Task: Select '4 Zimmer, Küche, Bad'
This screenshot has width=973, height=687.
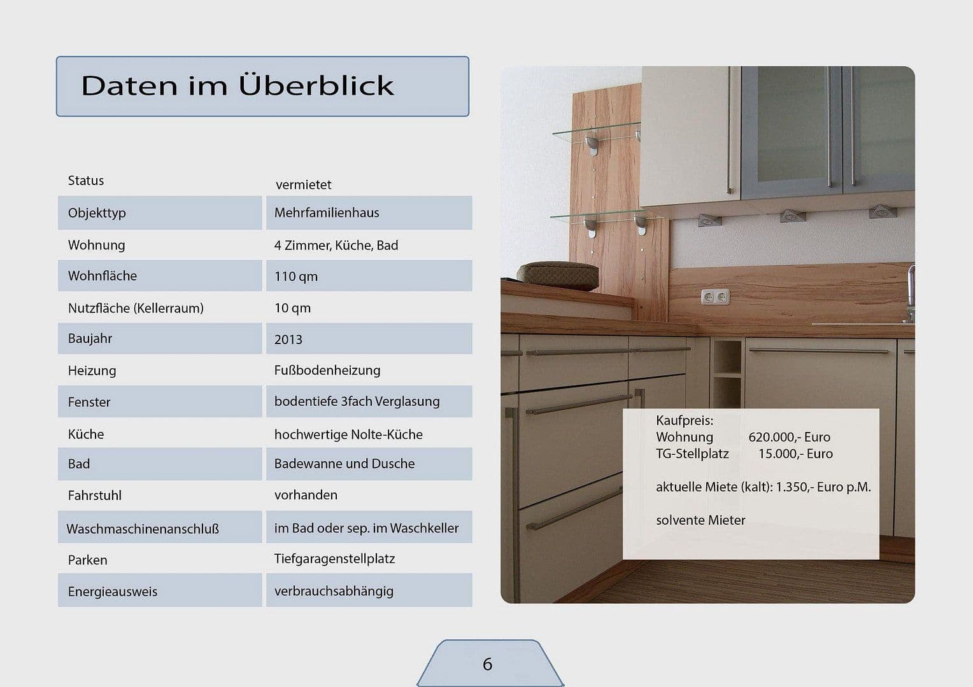Action: 336,246
